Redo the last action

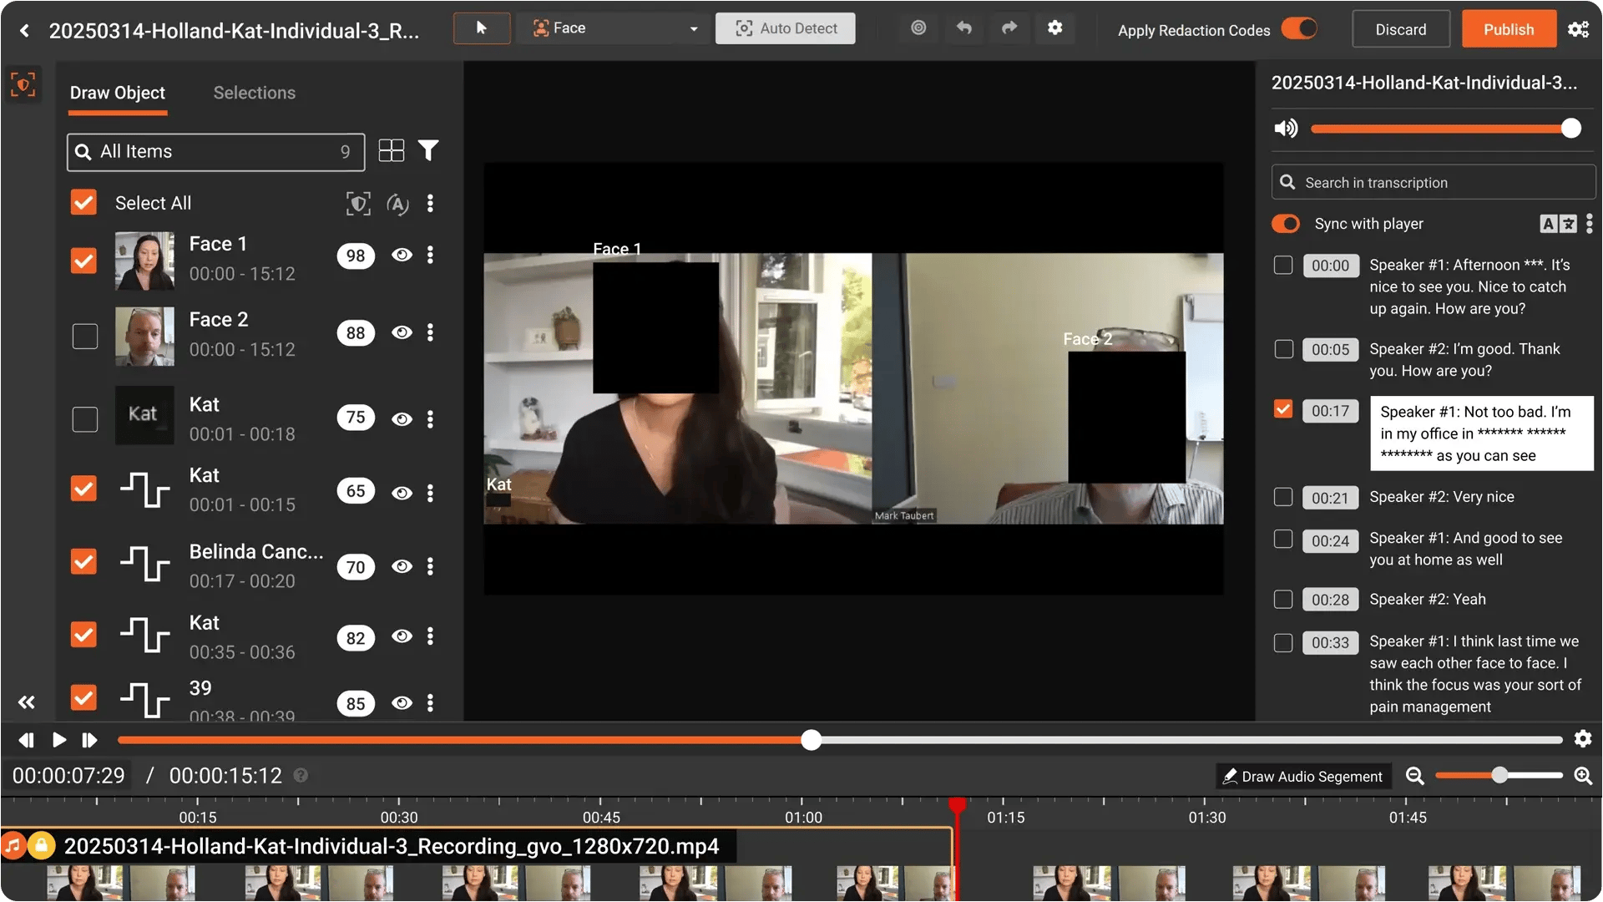click(1009, 28)
